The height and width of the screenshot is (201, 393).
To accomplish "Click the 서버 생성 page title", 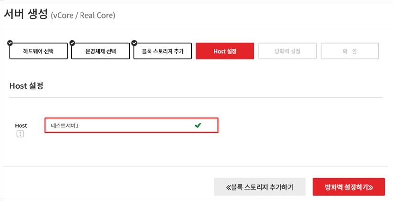I will pyautogui.click(x=26, y=14).
